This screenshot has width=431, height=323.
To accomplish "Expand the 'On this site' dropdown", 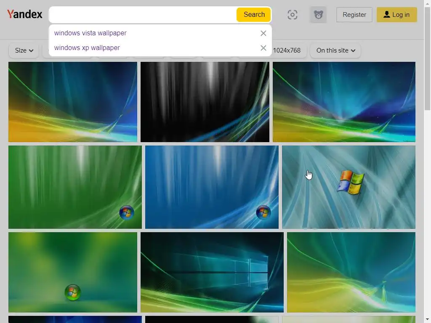I will point(335,50).
